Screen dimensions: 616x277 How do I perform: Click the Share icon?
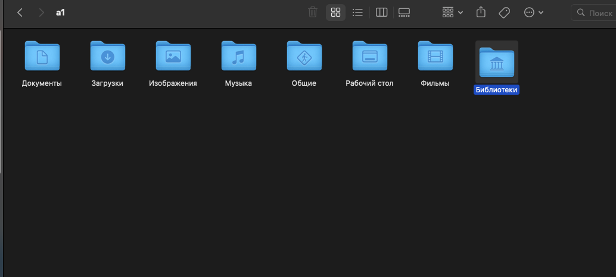(x=481, y=12)
